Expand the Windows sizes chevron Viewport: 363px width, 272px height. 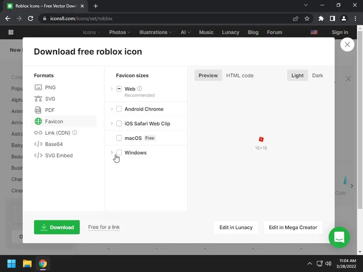[112, 152]
